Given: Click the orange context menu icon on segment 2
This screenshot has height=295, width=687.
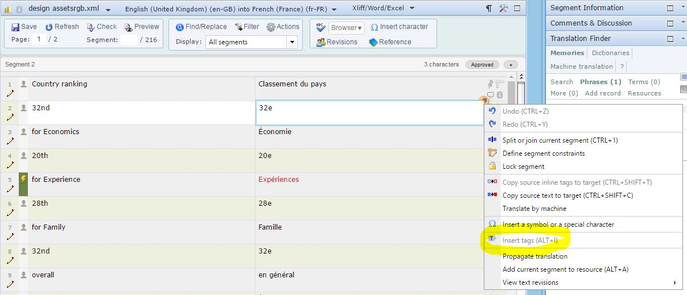Looking at the screenshot, I should click(483, 101).
